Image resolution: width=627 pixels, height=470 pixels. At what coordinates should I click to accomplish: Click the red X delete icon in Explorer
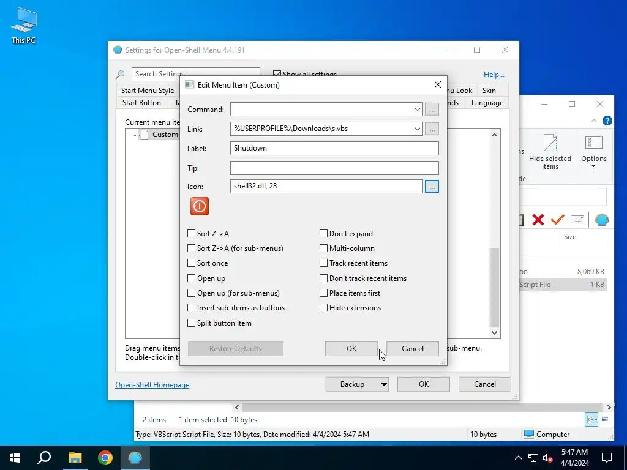(x=538, y=220)
